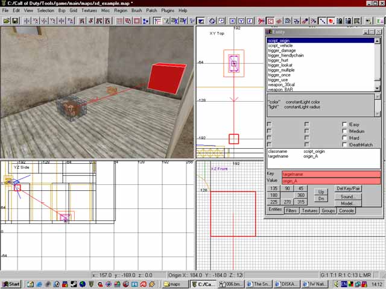The width and height of the screenshot is (386, 289).
Task: Click the Save map toolbar icon
Action: (15, 21)
